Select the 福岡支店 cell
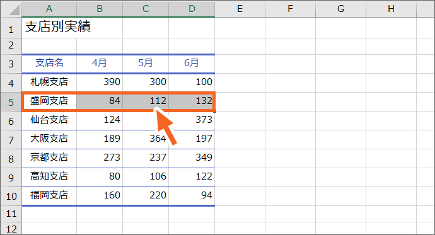The image size is (435, 235). [49, 196]
